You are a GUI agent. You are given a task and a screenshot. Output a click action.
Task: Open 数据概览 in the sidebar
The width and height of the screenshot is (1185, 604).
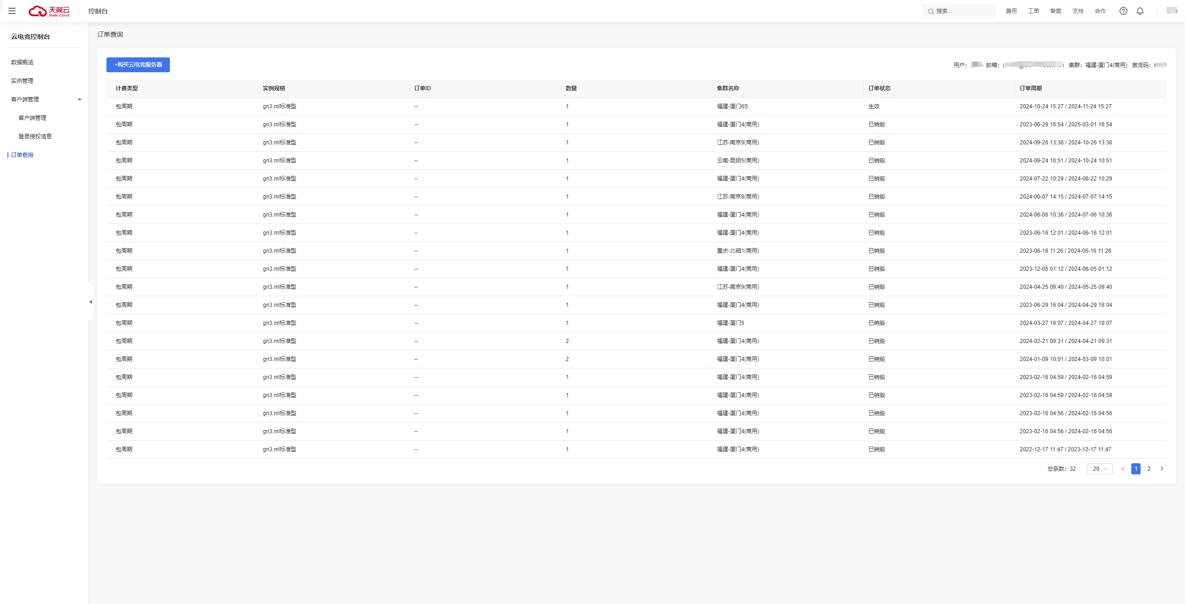coord(22,62)
